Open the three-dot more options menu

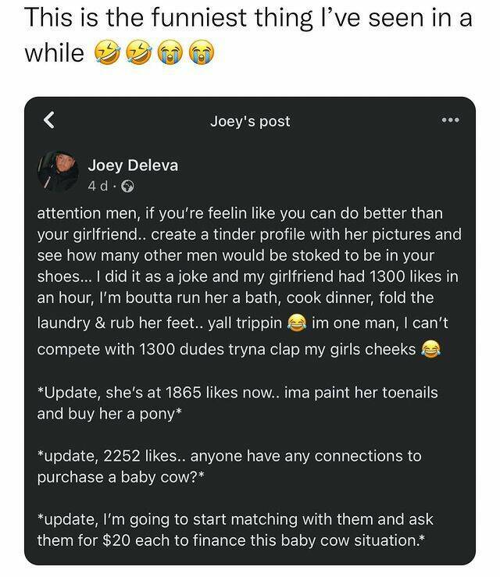click(x=451, y=120)
